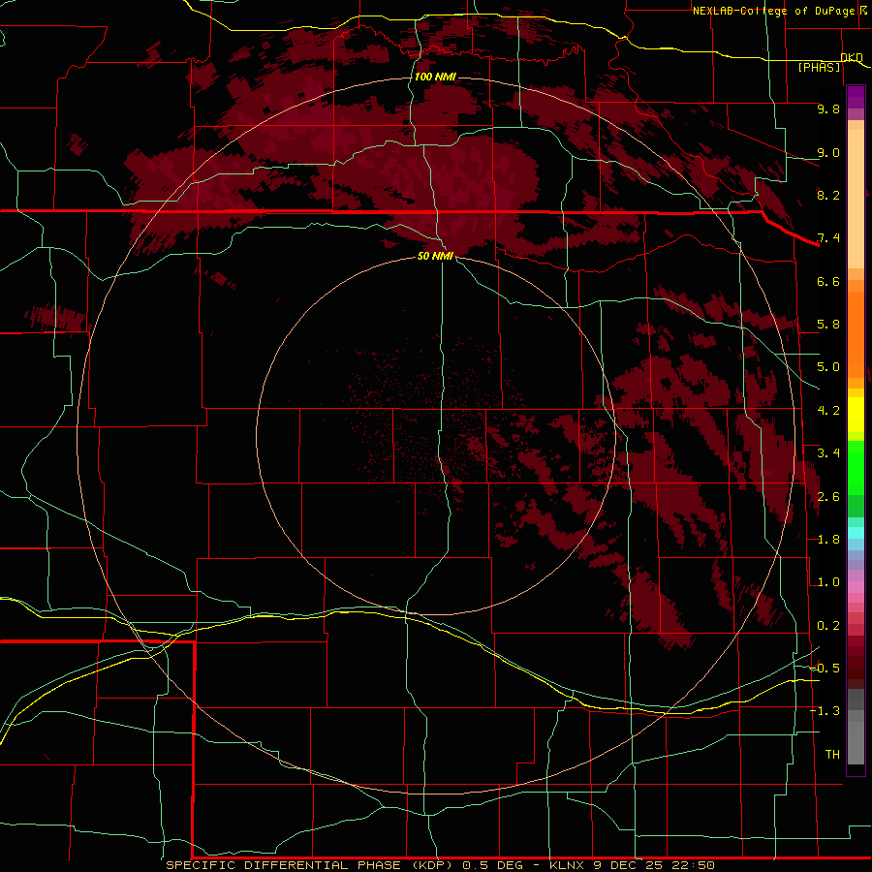872x872 pixels.
Task: Click the 4.2 scale value
Action: click(x=828, y=411)
